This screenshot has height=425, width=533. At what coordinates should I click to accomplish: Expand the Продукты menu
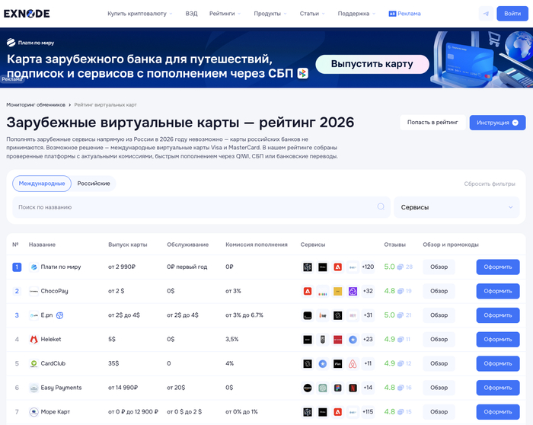270,14
